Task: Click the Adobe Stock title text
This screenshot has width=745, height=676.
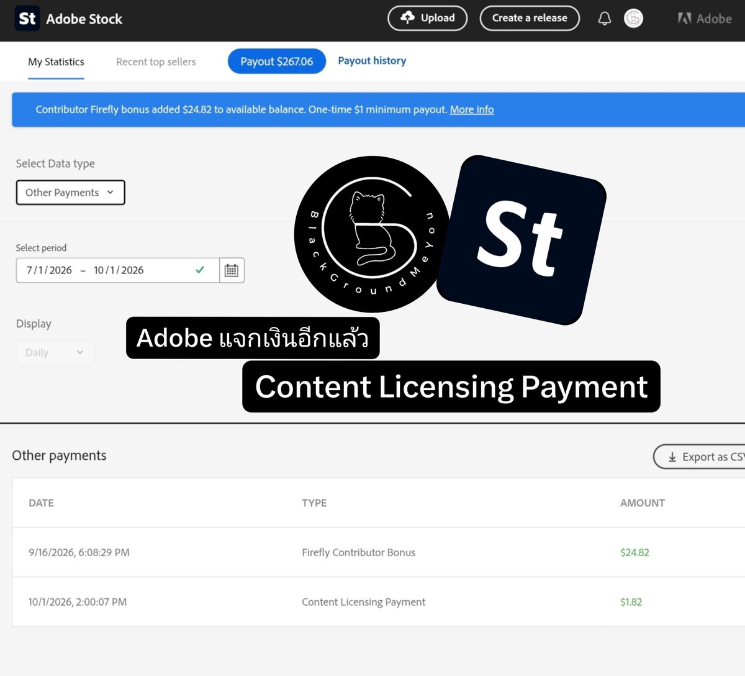Action: click(84, 19)
